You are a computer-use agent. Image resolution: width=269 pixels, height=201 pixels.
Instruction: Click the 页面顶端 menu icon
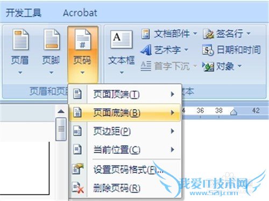tap(77, 94)
